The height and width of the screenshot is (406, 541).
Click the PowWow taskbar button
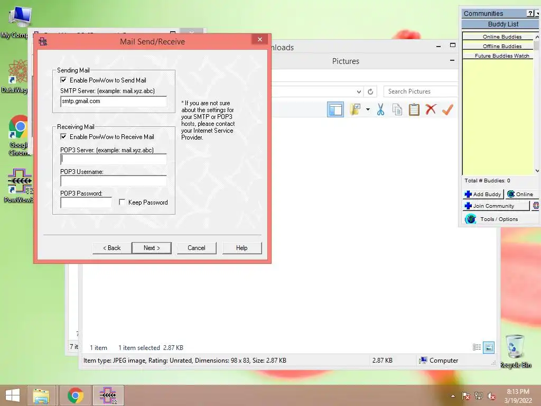pyautogui.click(x=108, y=395)
